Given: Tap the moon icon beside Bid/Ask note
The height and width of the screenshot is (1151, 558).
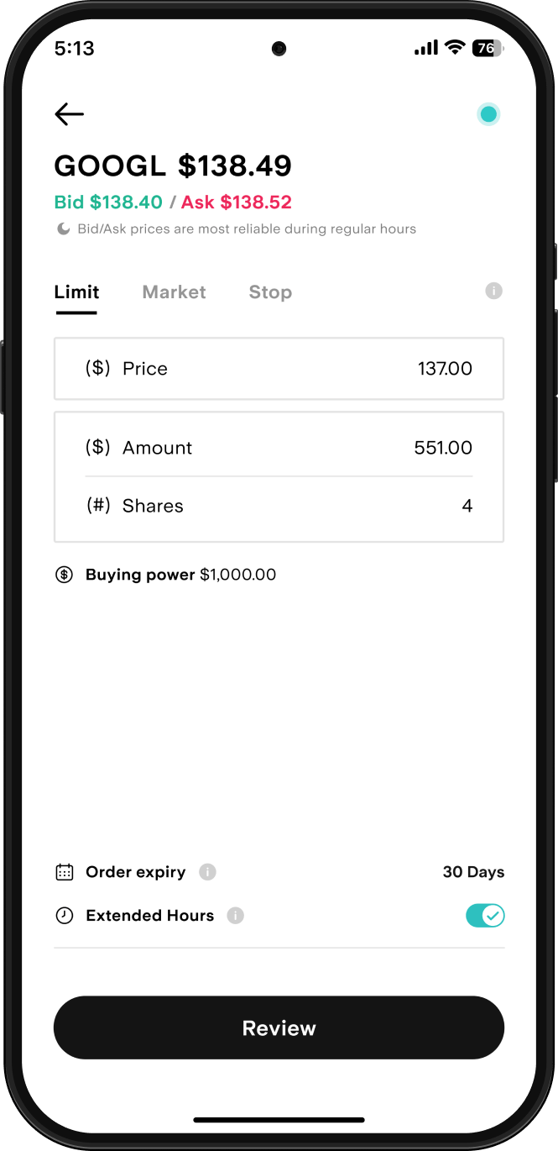Looking at the screenshot, I should click(63, 229).
